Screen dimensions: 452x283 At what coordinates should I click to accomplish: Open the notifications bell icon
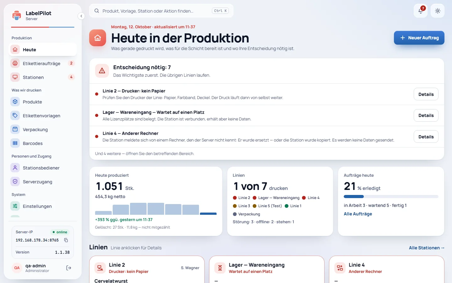click(x=421, y=11)
